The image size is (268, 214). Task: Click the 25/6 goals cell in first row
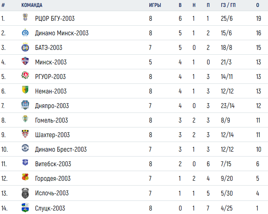(x=227, y=18)
